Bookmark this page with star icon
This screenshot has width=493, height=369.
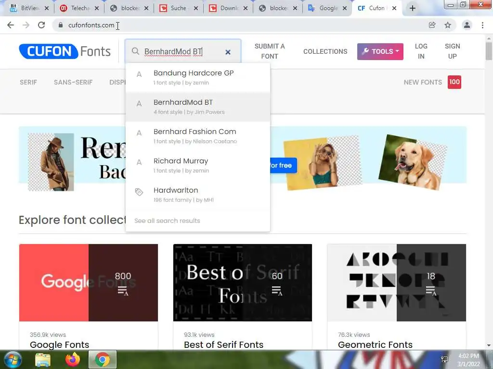click(x=448, y=25)
